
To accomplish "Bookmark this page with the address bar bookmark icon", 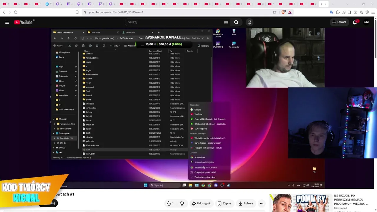I will click(77, 12).
